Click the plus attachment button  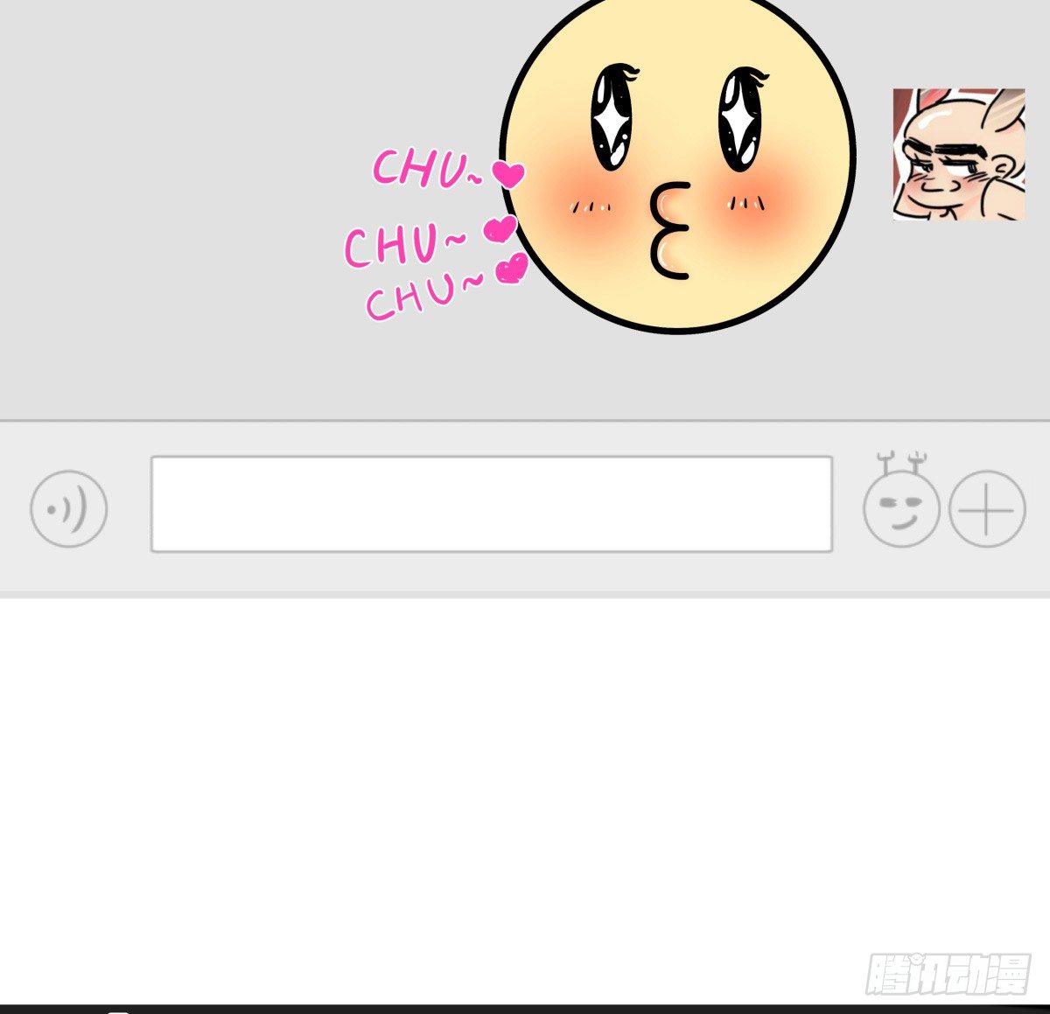pos(986,508)
